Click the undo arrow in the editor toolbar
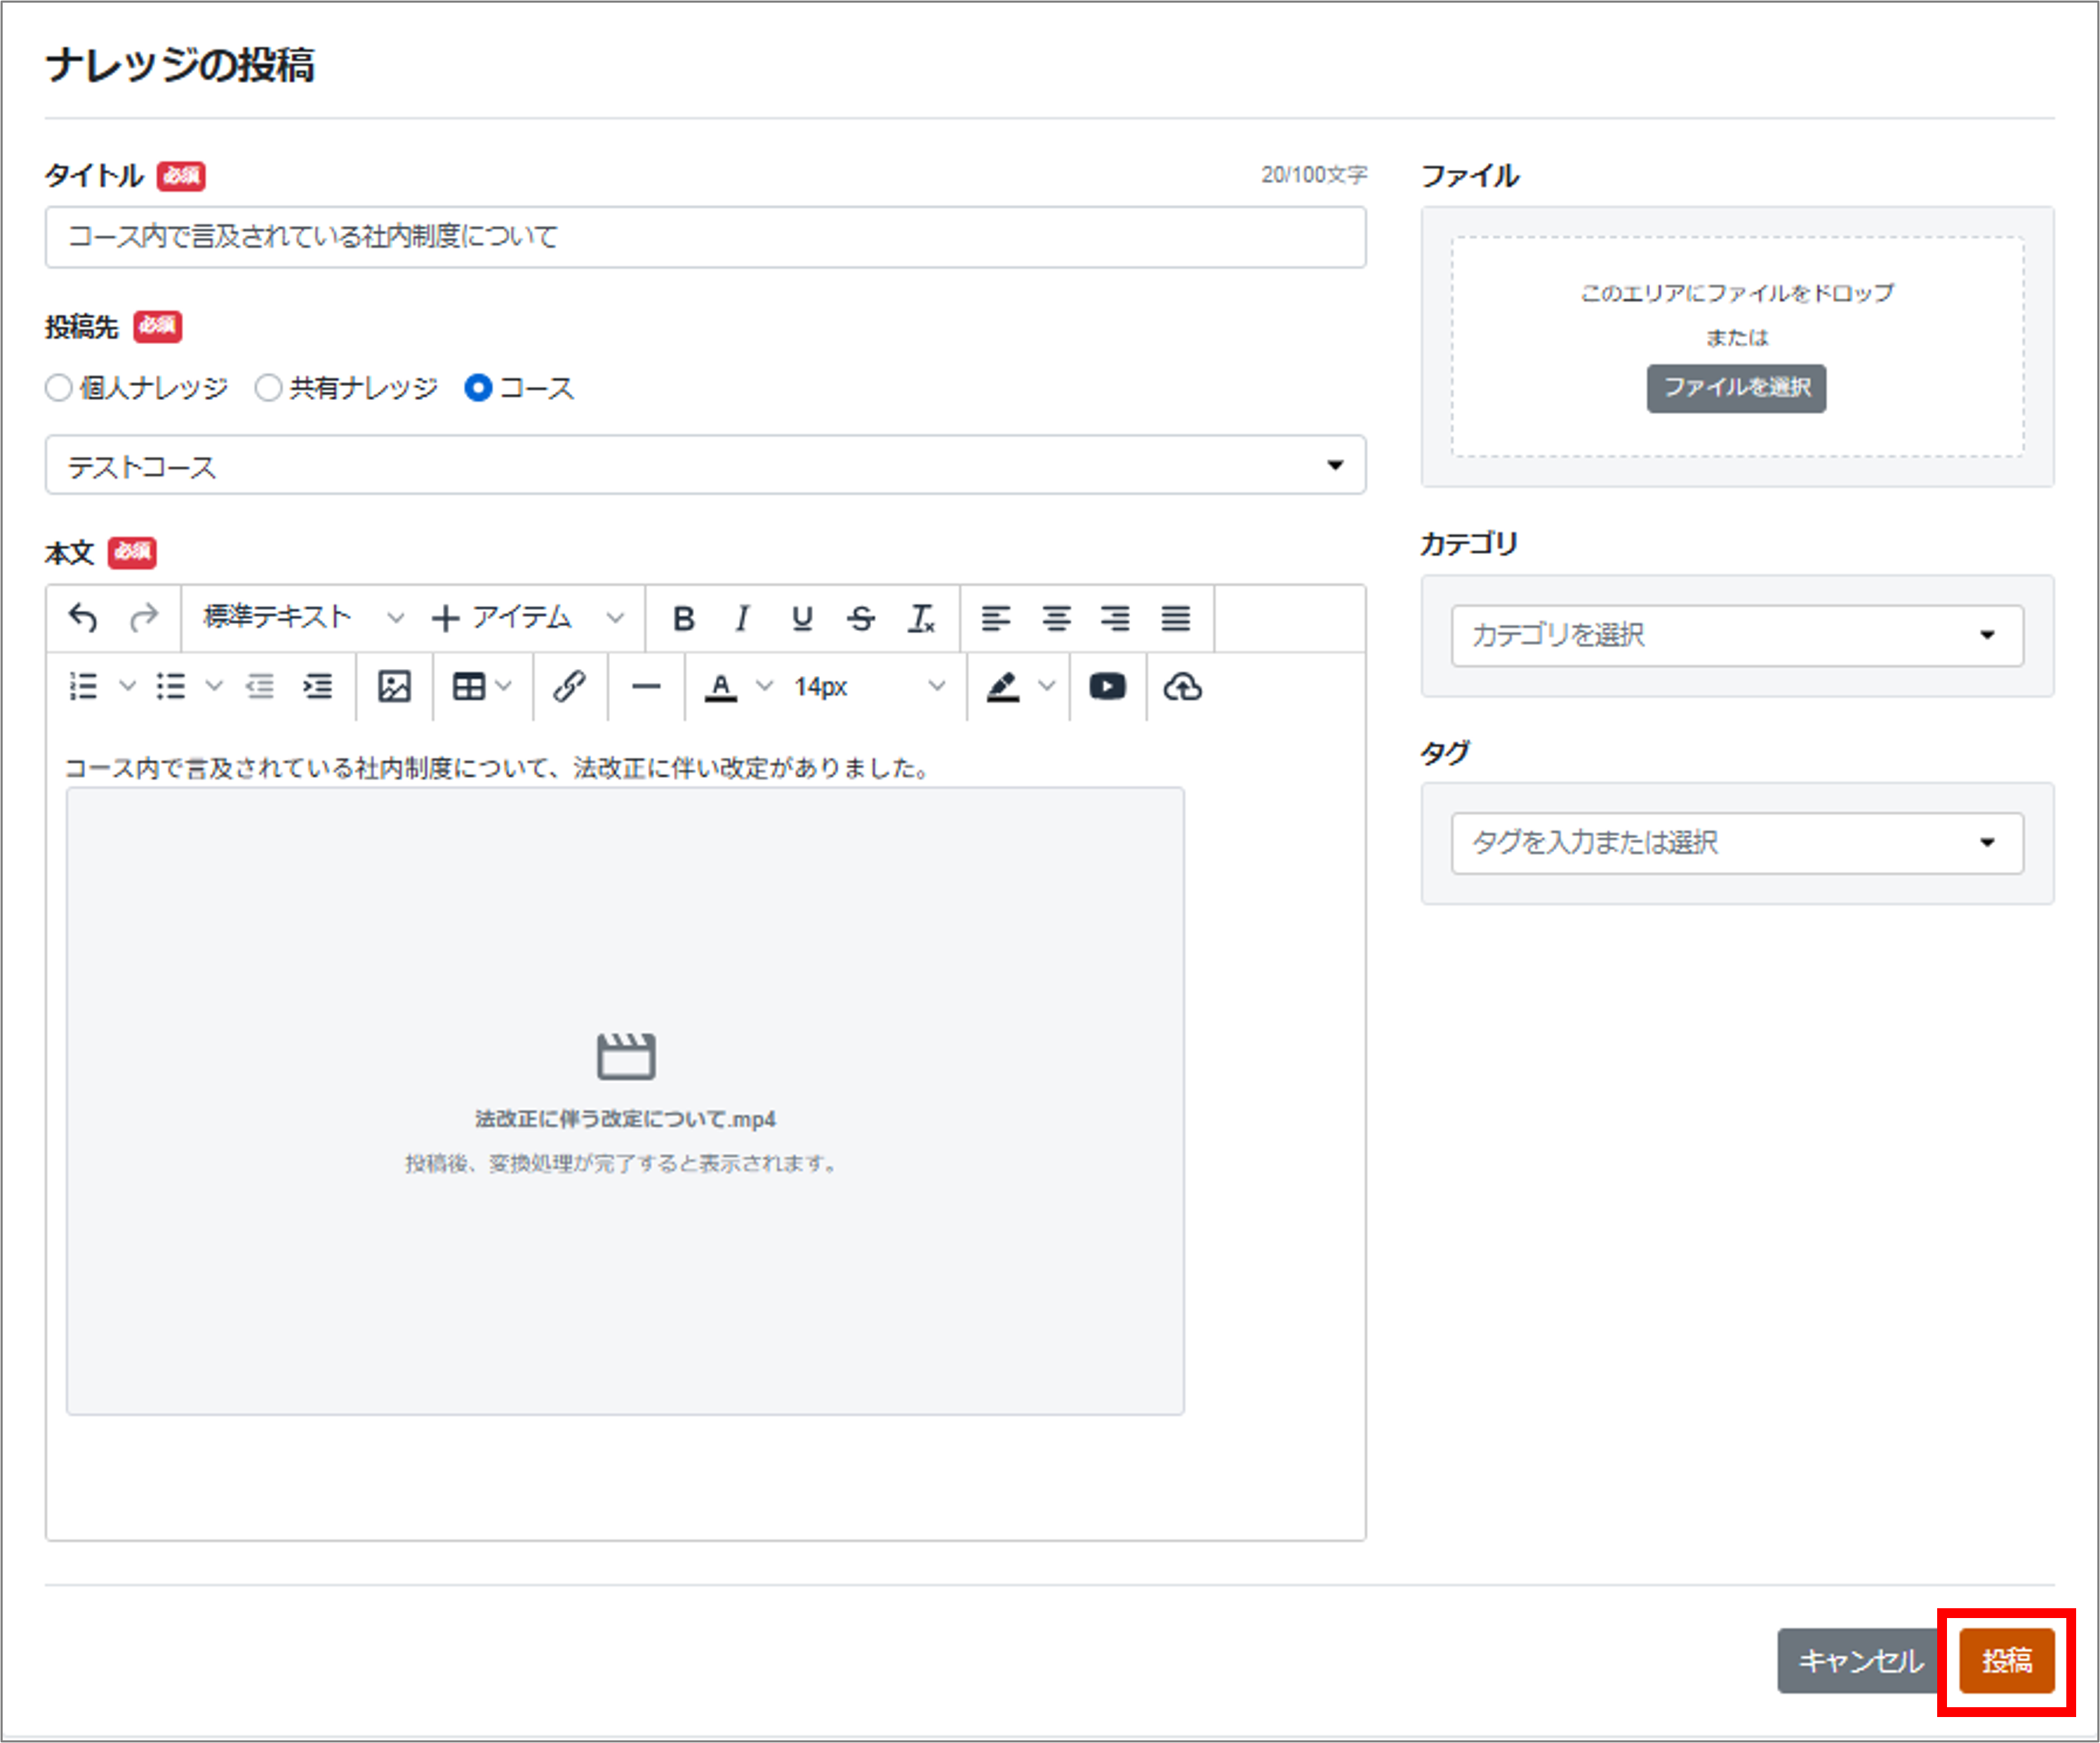Image resolution: width=2100 pixels, height=1743 pixels. [83, 618]
